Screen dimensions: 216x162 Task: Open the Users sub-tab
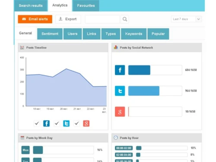[x=73, y=34]
